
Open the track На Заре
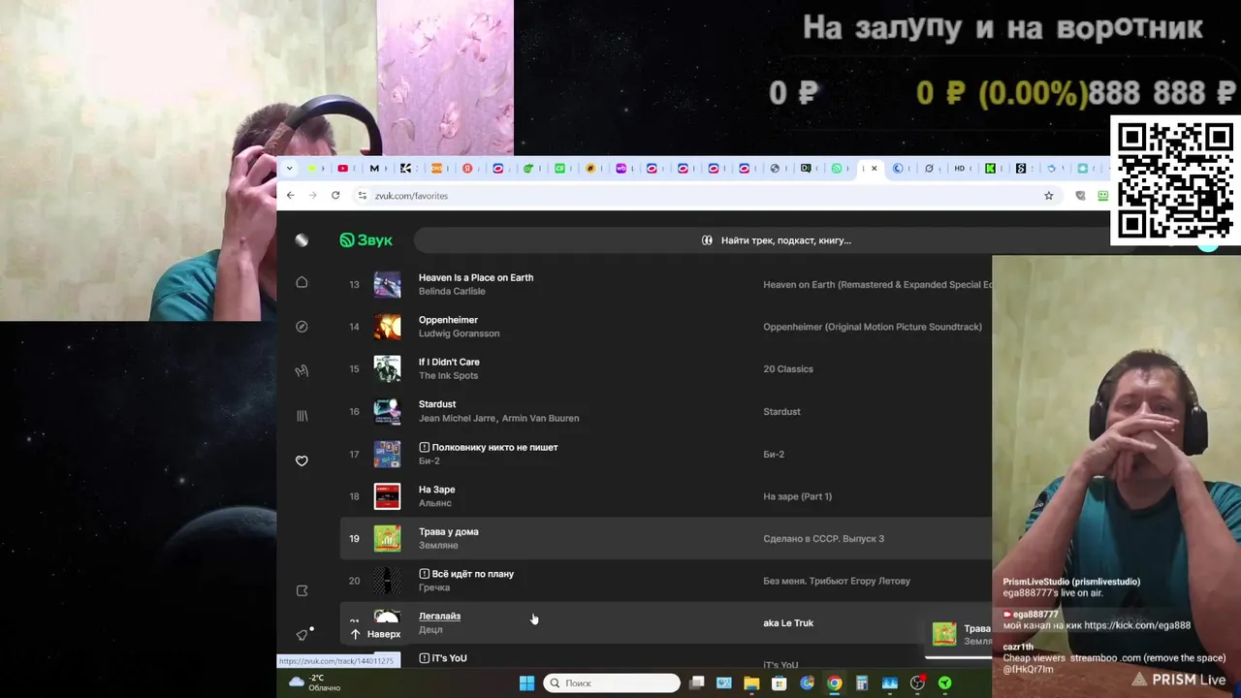(x=436, y=490)
